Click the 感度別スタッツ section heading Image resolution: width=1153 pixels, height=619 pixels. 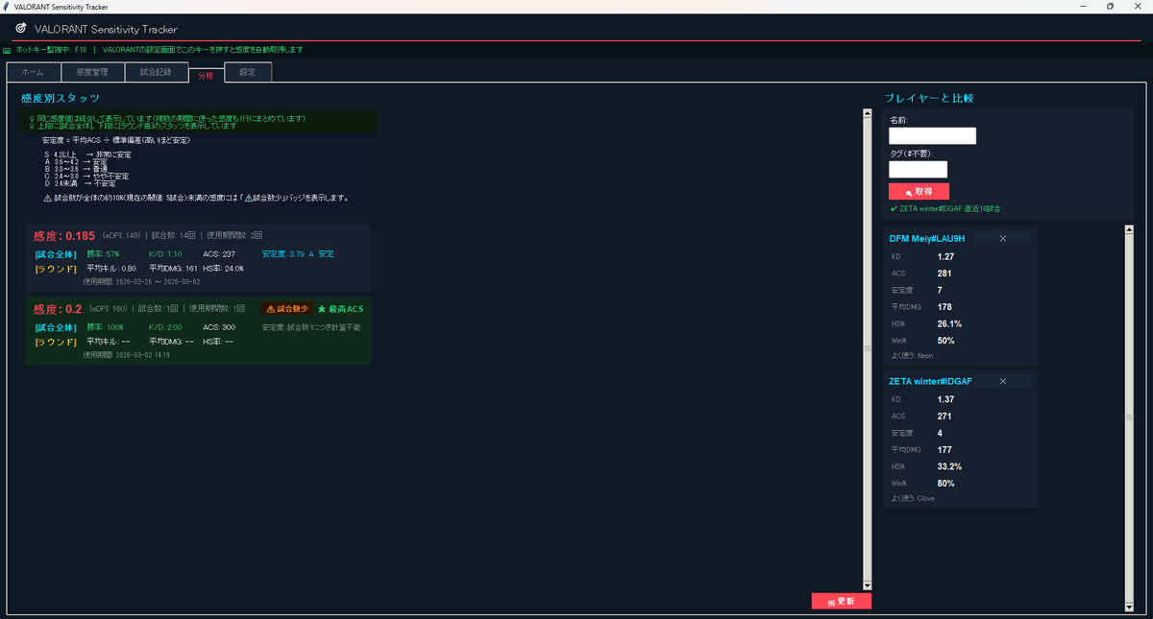click(61, 98)
